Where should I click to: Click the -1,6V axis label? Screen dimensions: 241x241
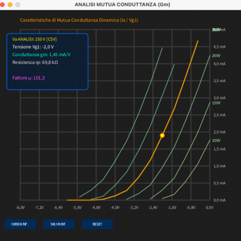click(x=172, y=208)
